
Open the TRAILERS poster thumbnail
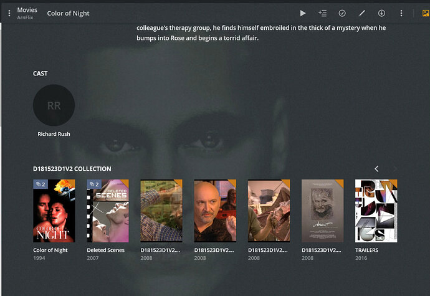(376, 211)
